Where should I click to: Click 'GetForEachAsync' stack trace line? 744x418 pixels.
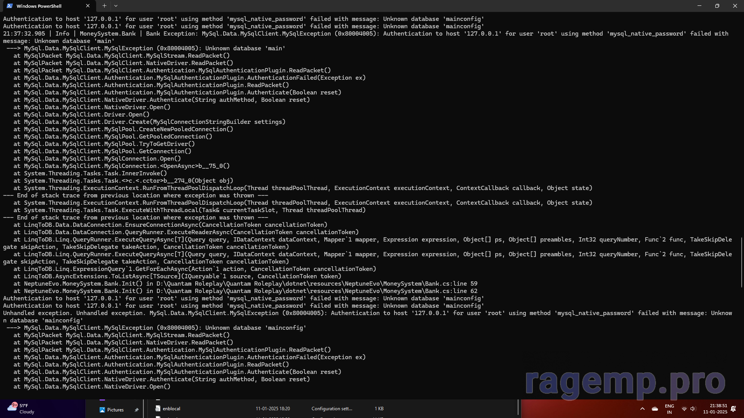[195, 269]
